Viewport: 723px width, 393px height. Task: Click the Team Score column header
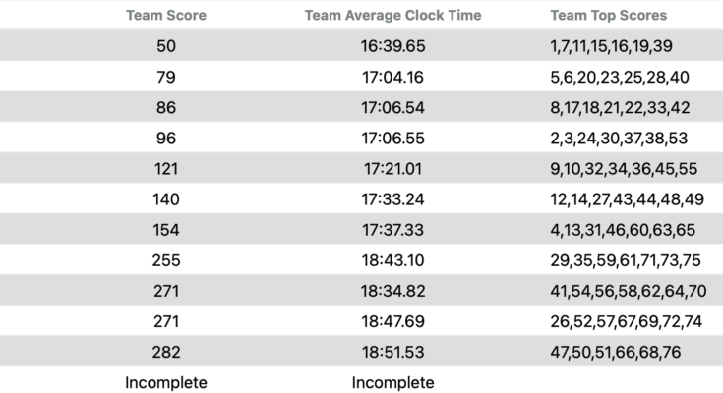coord(166,16)
